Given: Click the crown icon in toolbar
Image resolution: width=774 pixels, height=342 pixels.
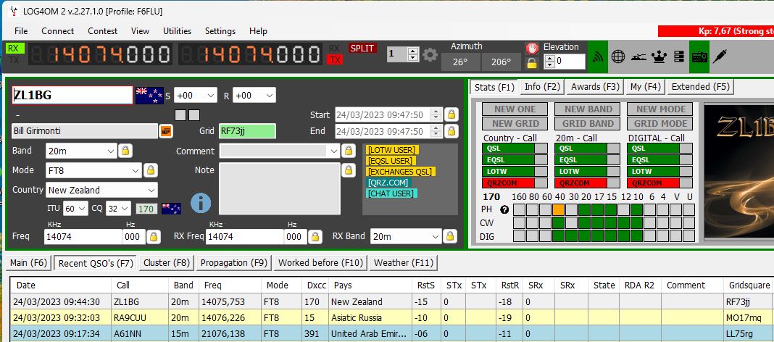Looking at the screenshot, I should point(659,57).
